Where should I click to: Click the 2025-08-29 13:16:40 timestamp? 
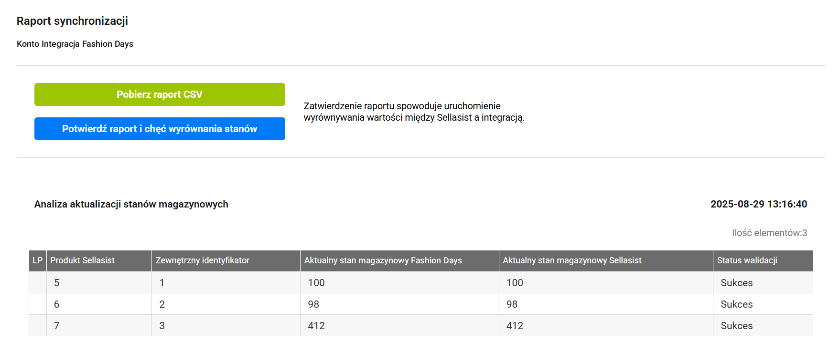click(758, 204)
